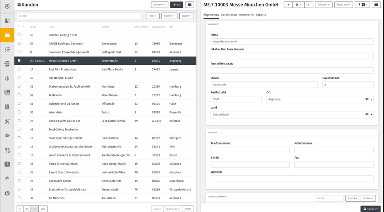Image resolution: width=384 pixels, height=212 pixels.
Task: Click the hamburger icon beside Kunden title
Action: [19, 5]
